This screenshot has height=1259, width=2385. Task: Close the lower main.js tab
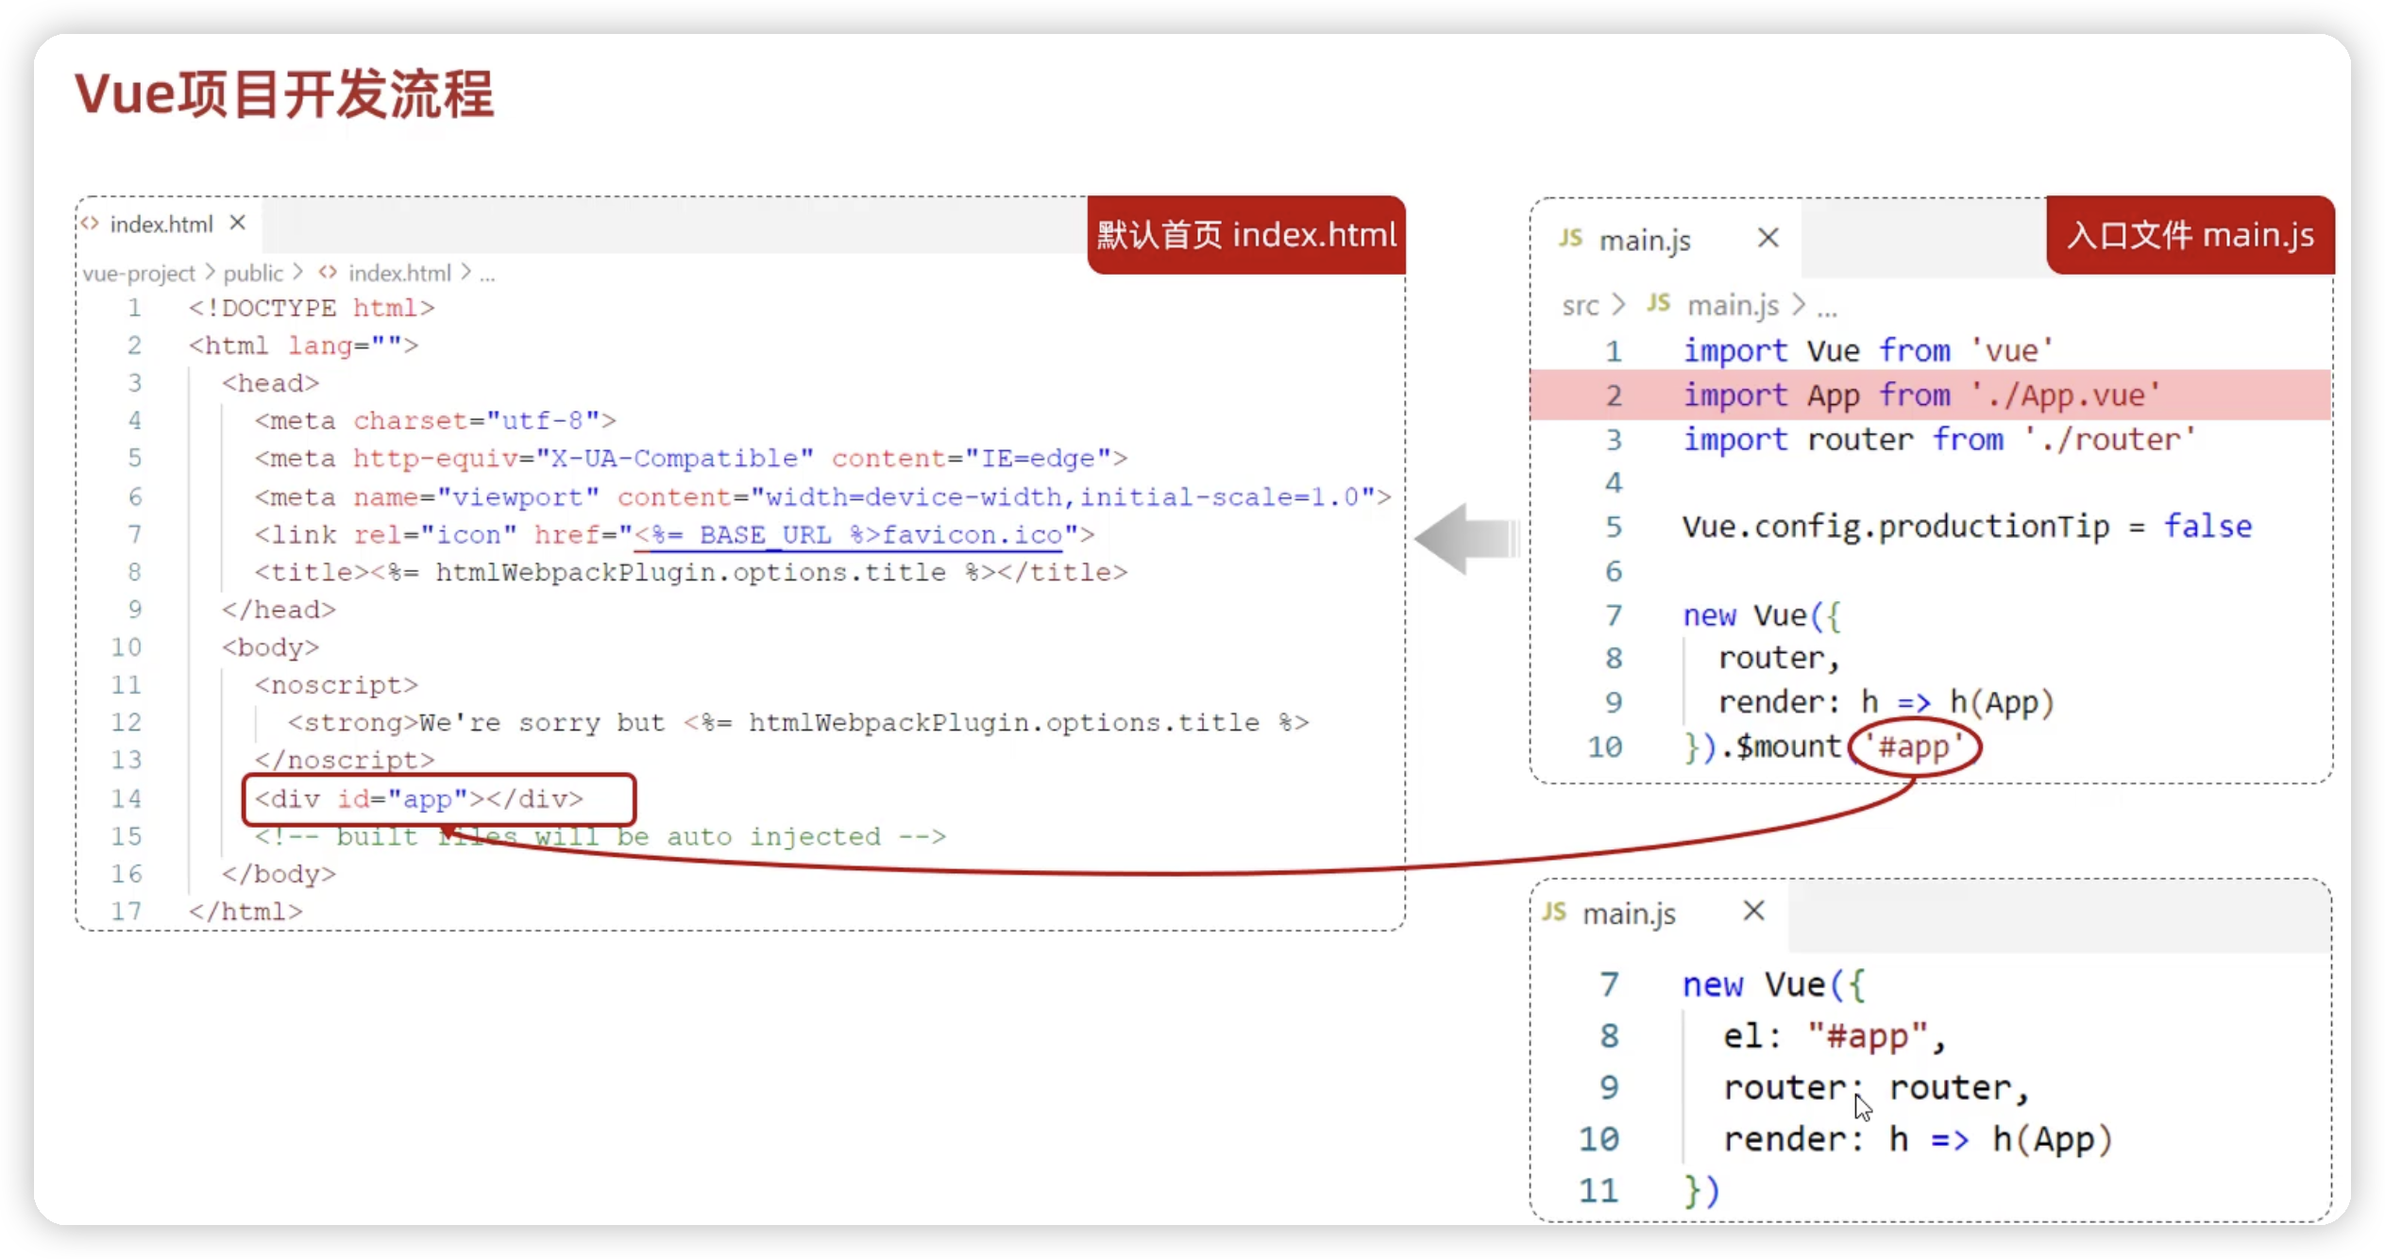(1753, 911)
